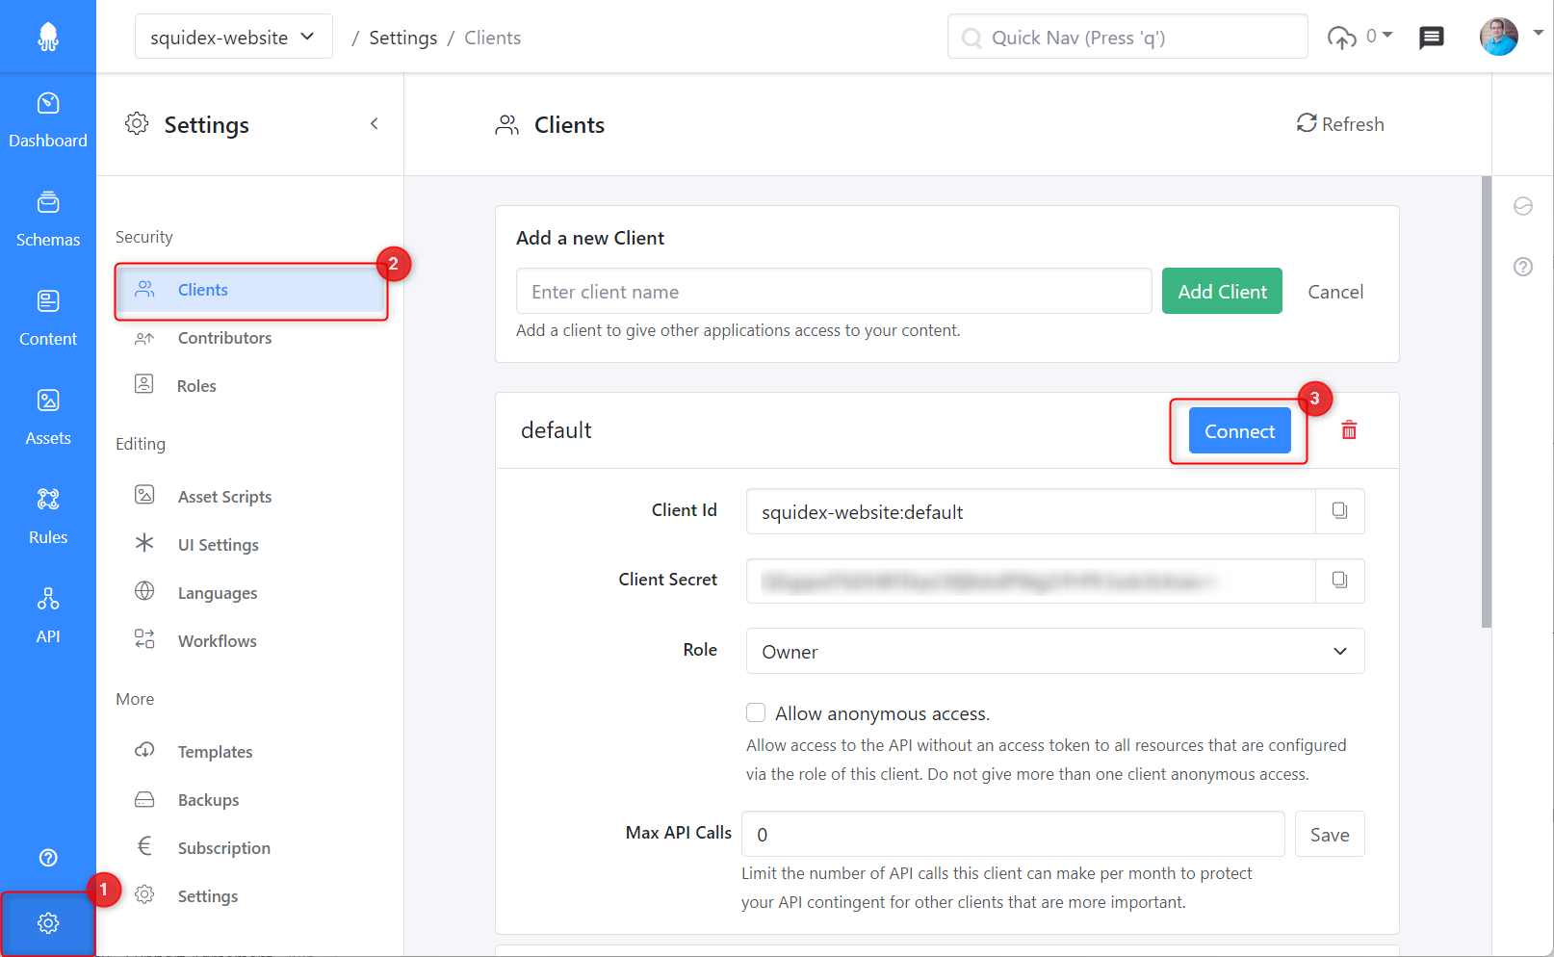
Task: Collapse the Settings panel with chevron
Action: tap(374, 124)
